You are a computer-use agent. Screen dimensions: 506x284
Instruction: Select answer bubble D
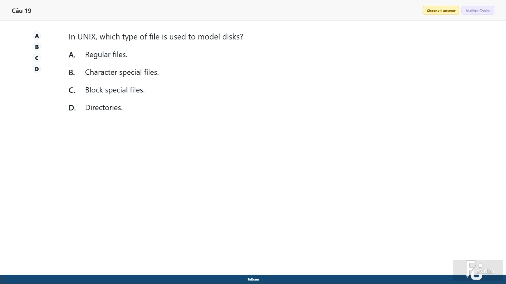point(37,69)
